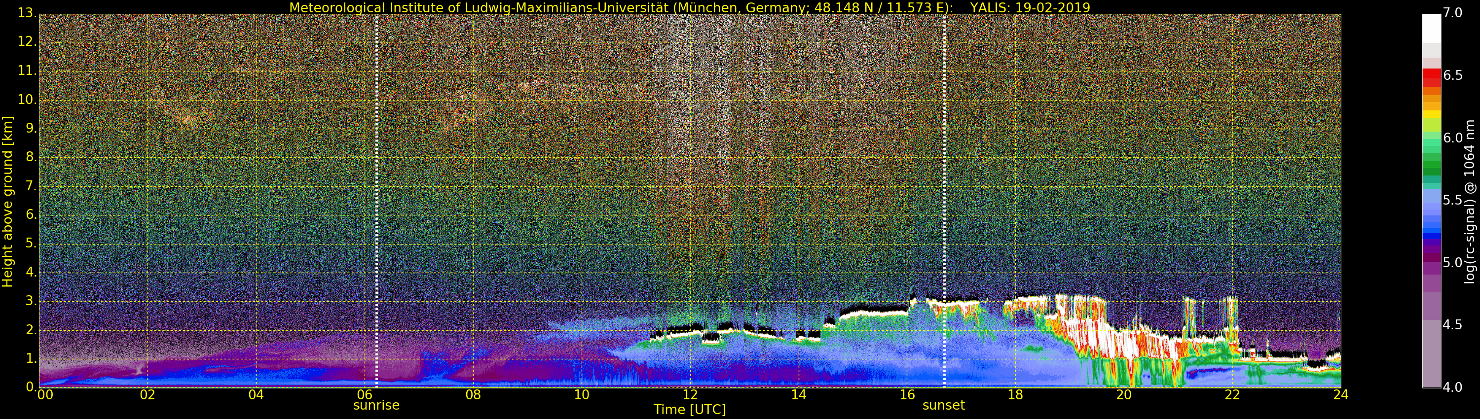Click the colorbar value label '5.5'
Viewport: 1480px width, 419px height.
pos(1453,200)
